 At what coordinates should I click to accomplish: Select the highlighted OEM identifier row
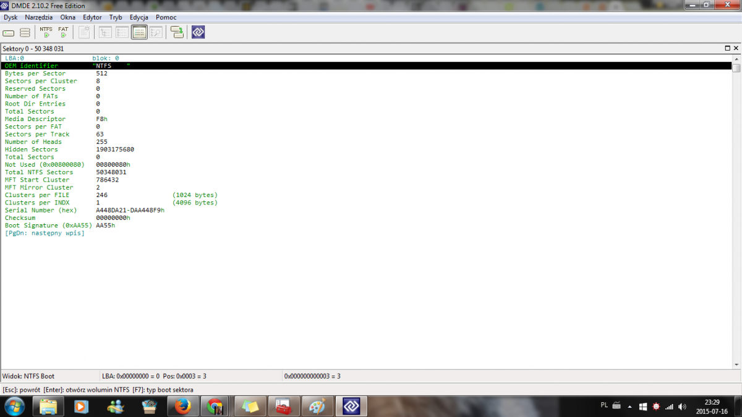point(366,65)
